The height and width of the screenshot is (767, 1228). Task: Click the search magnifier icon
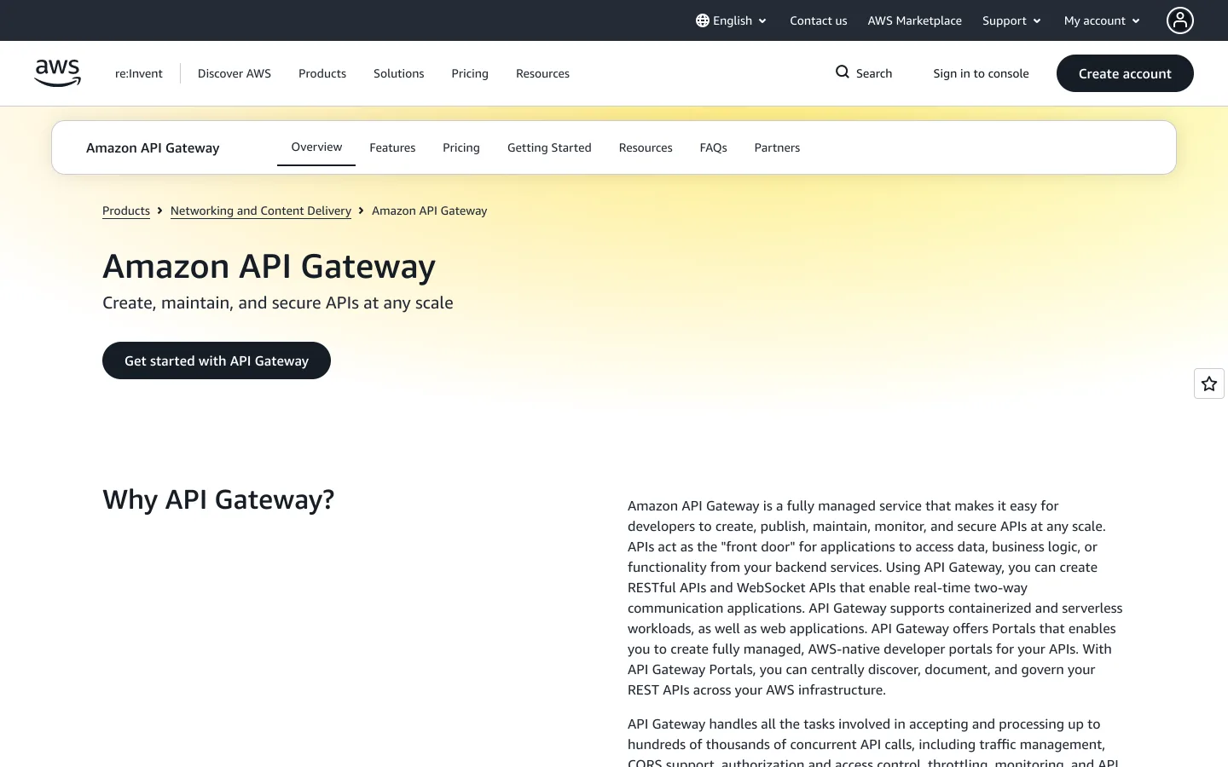[x=842, y=72]
